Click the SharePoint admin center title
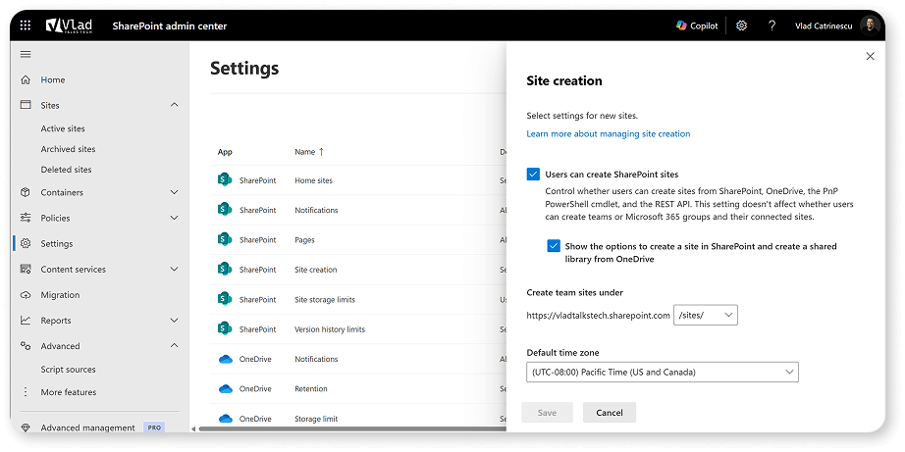The width and height of the screenshot is (905, 452). [169, 25]
